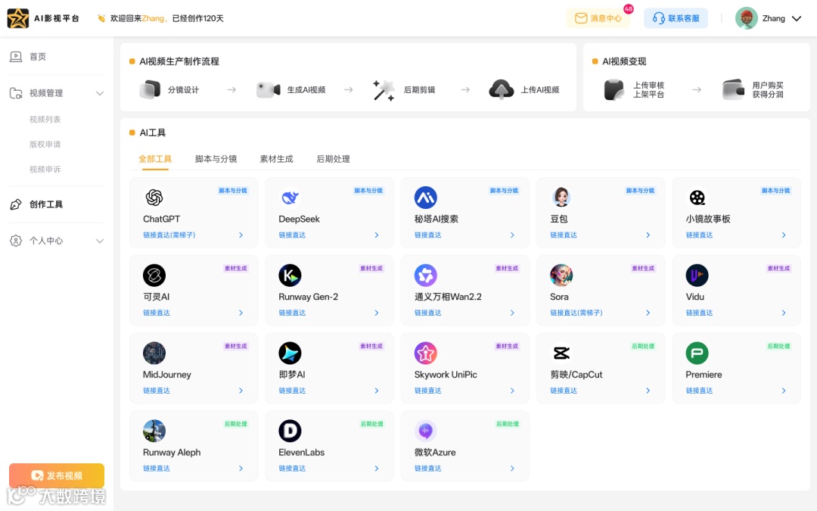
Task: Click the 通义万相Wan2.2 icon
Action: 426,276
